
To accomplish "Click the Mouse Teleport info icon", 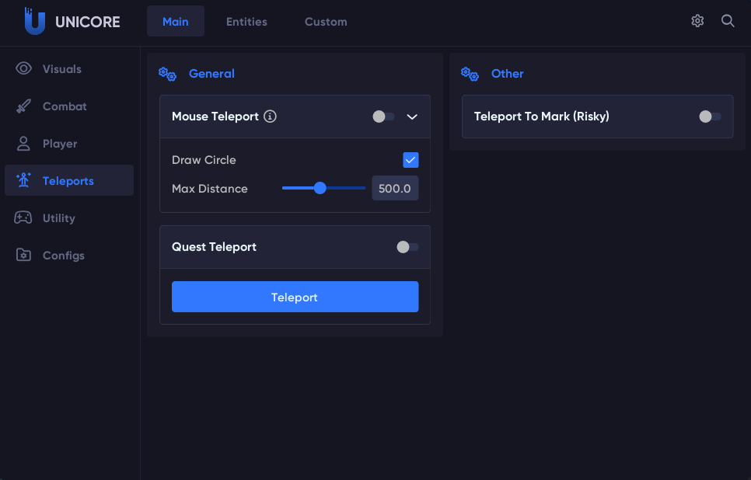I will pyautogui.click(x=270, y=117).
